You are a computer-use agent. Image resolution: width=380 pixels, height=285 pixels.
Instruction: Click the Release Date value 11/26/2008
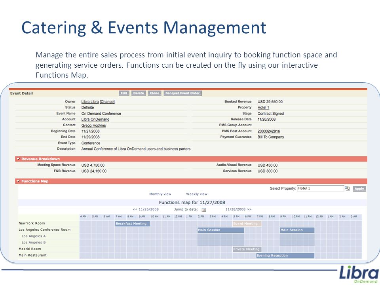(x=266, y=120)
